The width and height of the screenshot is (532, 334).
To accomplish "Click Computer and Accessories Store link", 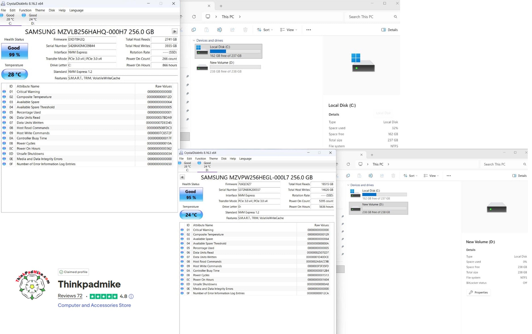I will [x=94, y=305].
